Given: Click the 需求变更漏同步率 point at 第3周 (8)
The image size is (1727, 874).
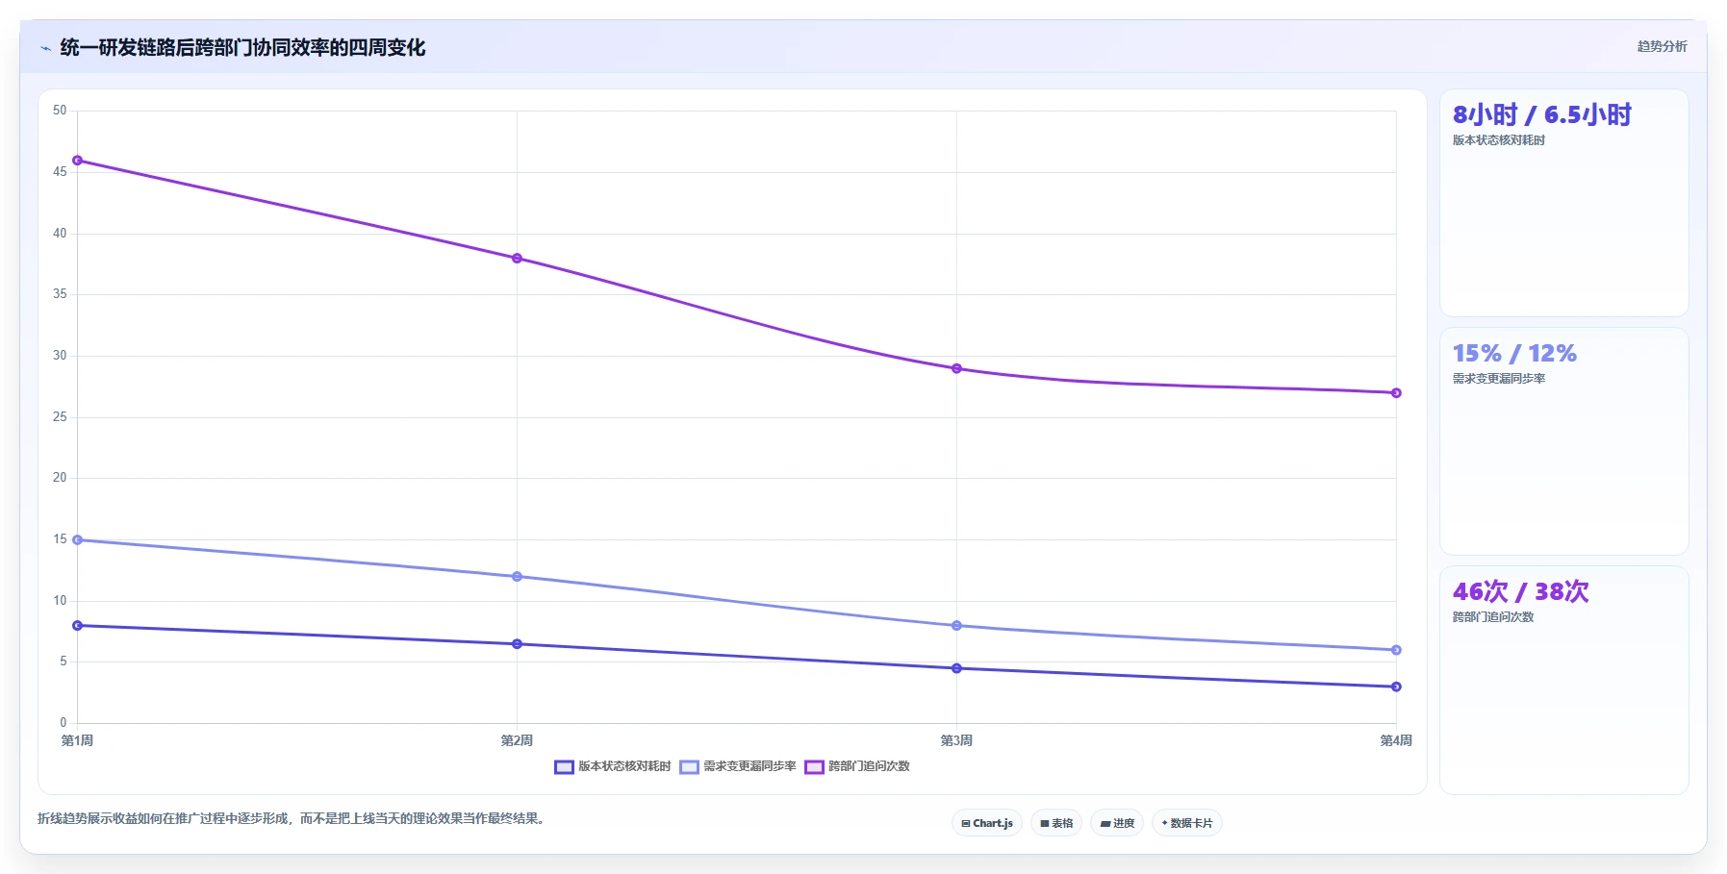Looking at the screenshot, I should coord(956,626).
